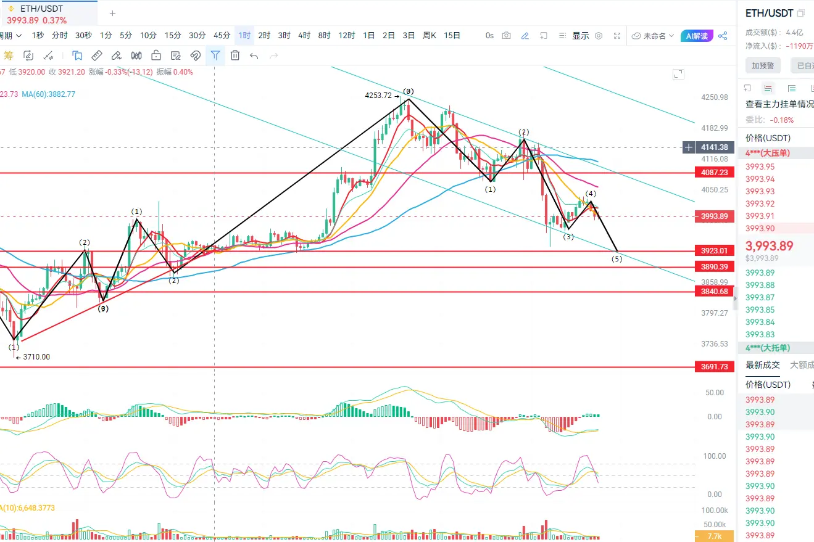Select the ruler measurement tool
This screenshot has width=814, height=542.
(97, 55)
